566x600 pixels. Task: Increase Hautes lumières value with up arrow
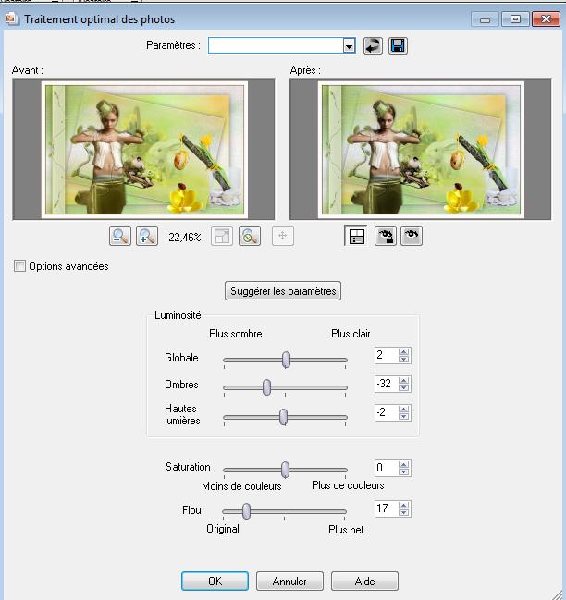coord(403,409)
